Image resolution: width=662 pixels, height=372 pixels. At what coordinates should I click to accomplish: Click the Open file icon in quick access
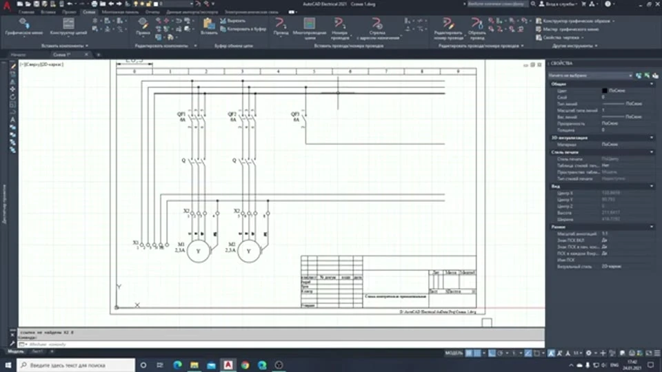coord(28,4)
